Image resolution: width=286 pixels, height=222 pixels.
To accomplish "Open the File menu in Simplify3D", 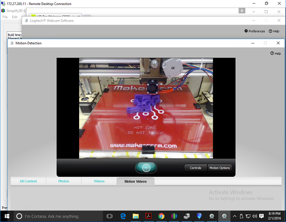I will tap(5, 17).
